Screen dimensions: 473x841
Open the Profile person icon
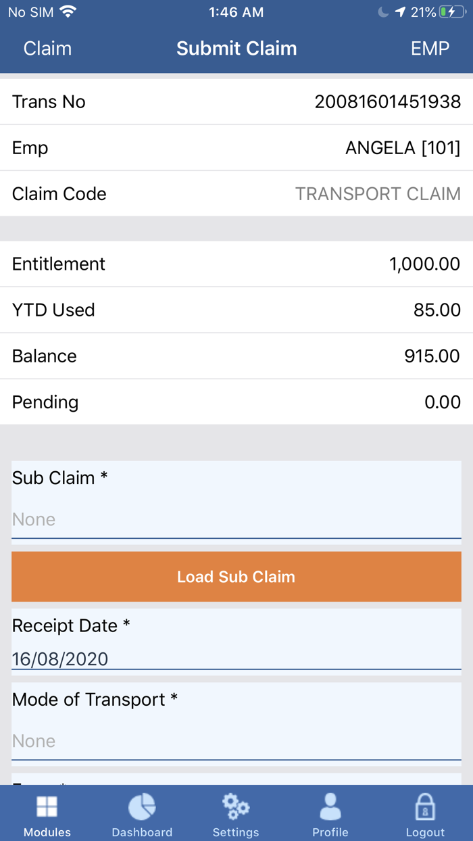pyautogui.click(x=330, y=806)
